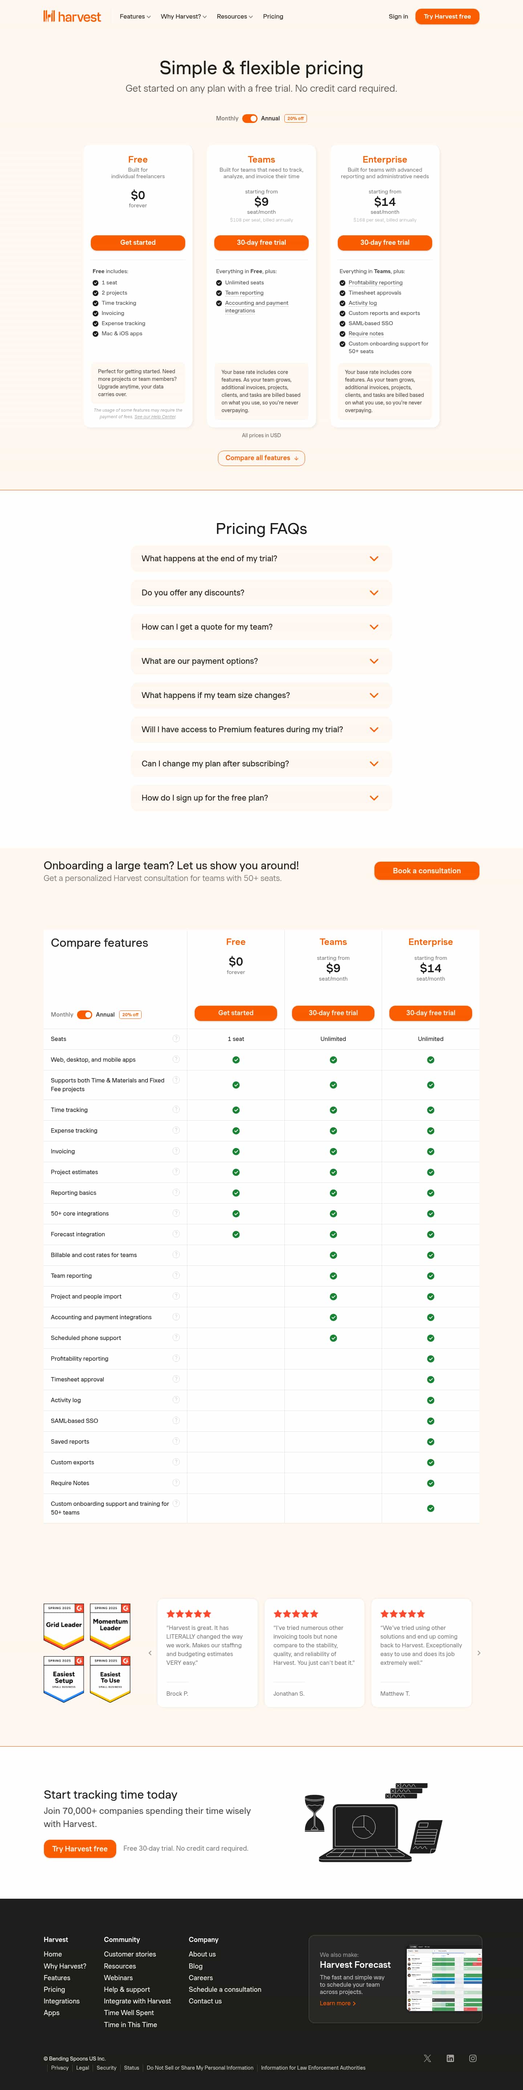Click the Grid Leader G2 badge
This screenshot has width=523, height=2090.
point(64,1625)
